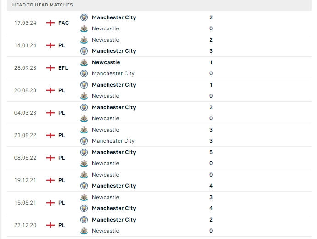
Task: Click the 27.12.20 match date
Action: 25,225
